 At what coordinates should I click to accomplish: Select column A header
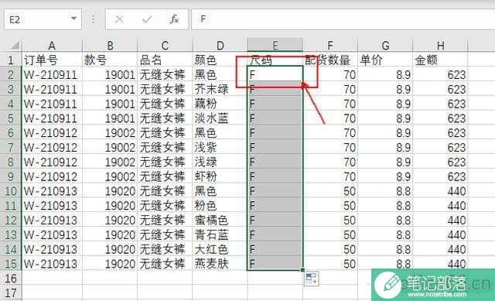point(52,45)
